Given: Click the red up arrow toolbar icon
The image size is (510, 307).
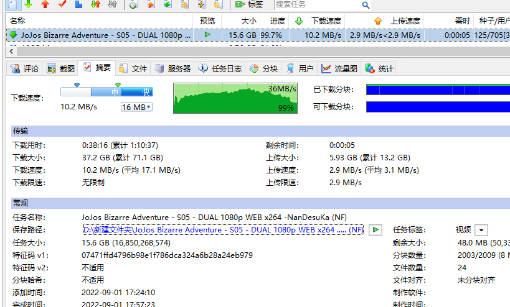Looking at the screenshot, I should pyautogui.click(x=45, y=4).
